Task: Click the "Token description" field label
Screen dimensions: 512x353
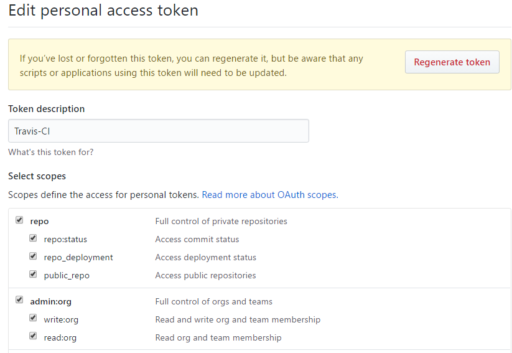Action: [x=47, y=109]
